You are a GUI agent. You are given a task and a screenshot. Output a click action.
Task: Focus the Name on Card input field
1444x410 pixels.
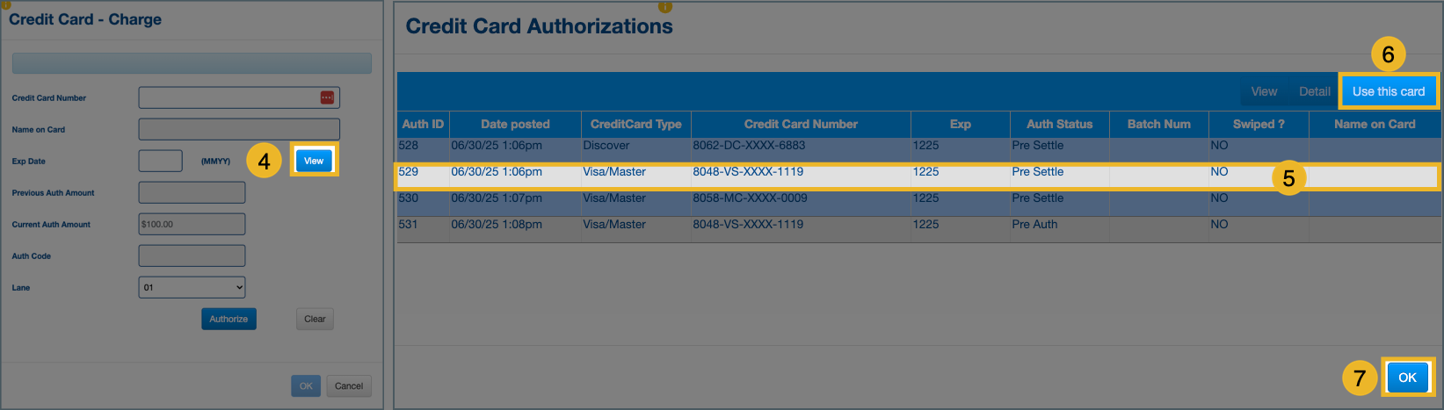tap(239, 129)
